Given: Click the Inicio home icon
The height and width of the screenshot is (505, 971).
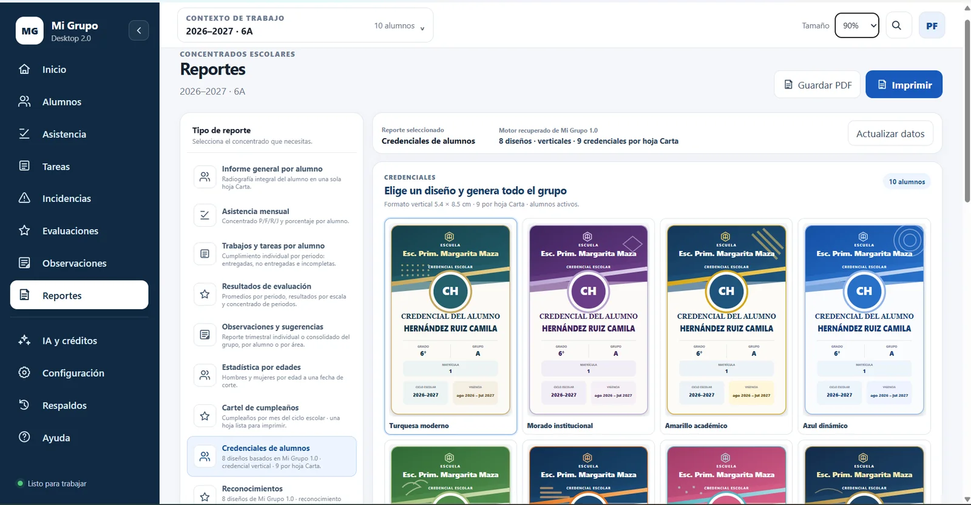Looking at the screenshot, I should [x=24, y=69].
